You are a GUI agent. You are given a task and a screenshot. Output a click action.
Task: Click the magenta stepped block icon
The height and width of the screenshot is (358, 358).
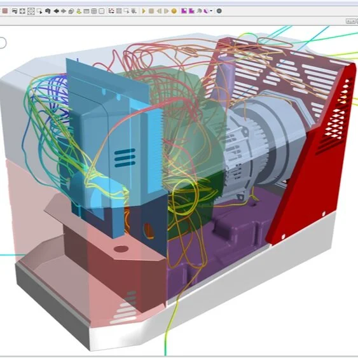(x=191, y=11)
